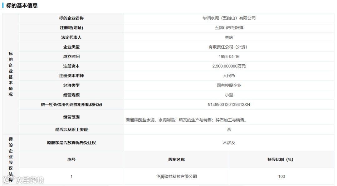337x186 pixels.
Task: Click the shareholding percentage value 100
Action: (281, 176)
